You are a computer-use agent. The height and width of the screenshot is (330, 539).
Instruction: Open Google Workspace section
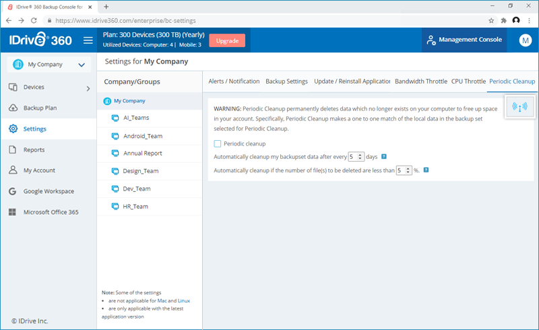coord(49,191)
